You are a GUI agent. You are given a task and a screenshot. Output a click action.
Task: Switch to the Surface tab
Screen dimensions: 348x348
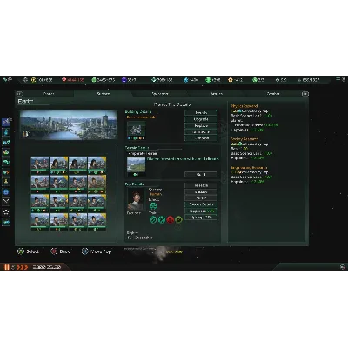[104, 94]
